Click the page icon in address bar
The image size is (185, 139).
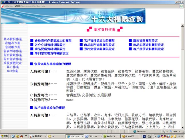pyautogui.click(x=3, y=5)
